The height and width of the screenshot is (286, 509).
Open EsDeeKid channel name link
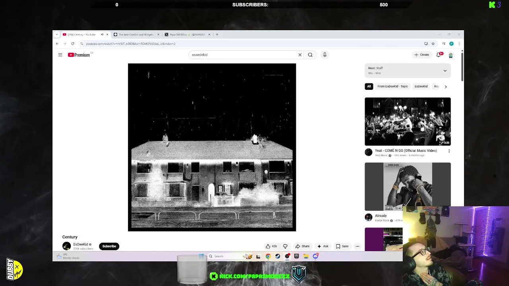coord(80,244)
